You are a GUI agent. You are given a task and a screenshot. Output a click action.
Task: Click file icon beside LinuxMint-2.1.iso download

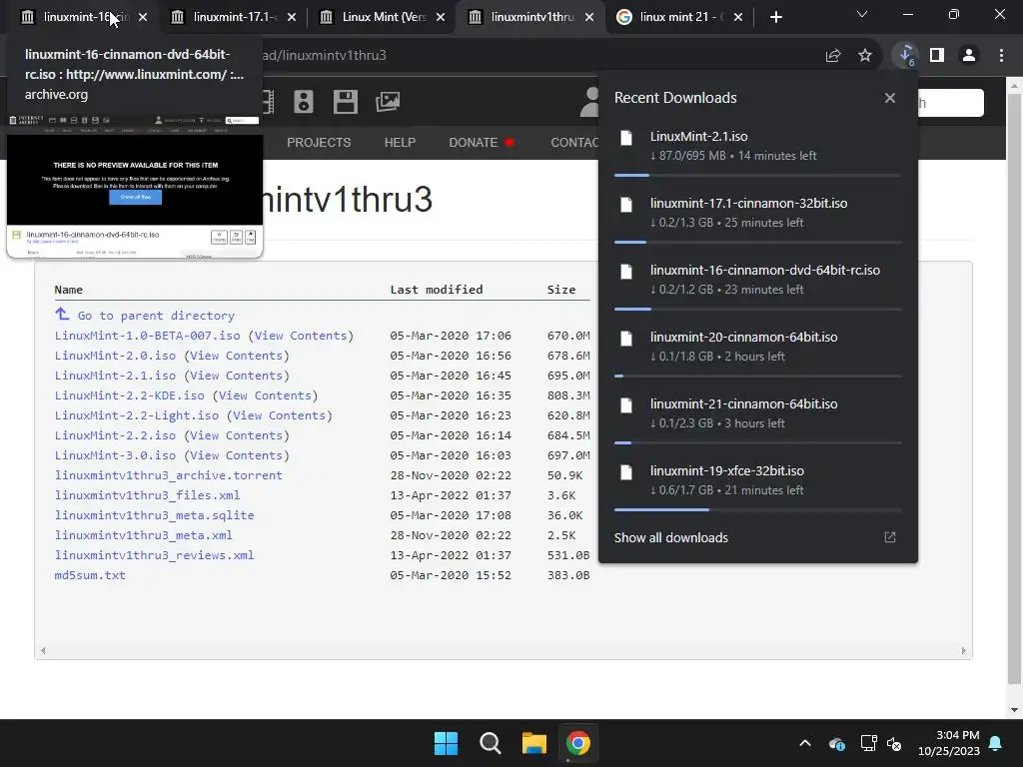[x=626, y=138]
